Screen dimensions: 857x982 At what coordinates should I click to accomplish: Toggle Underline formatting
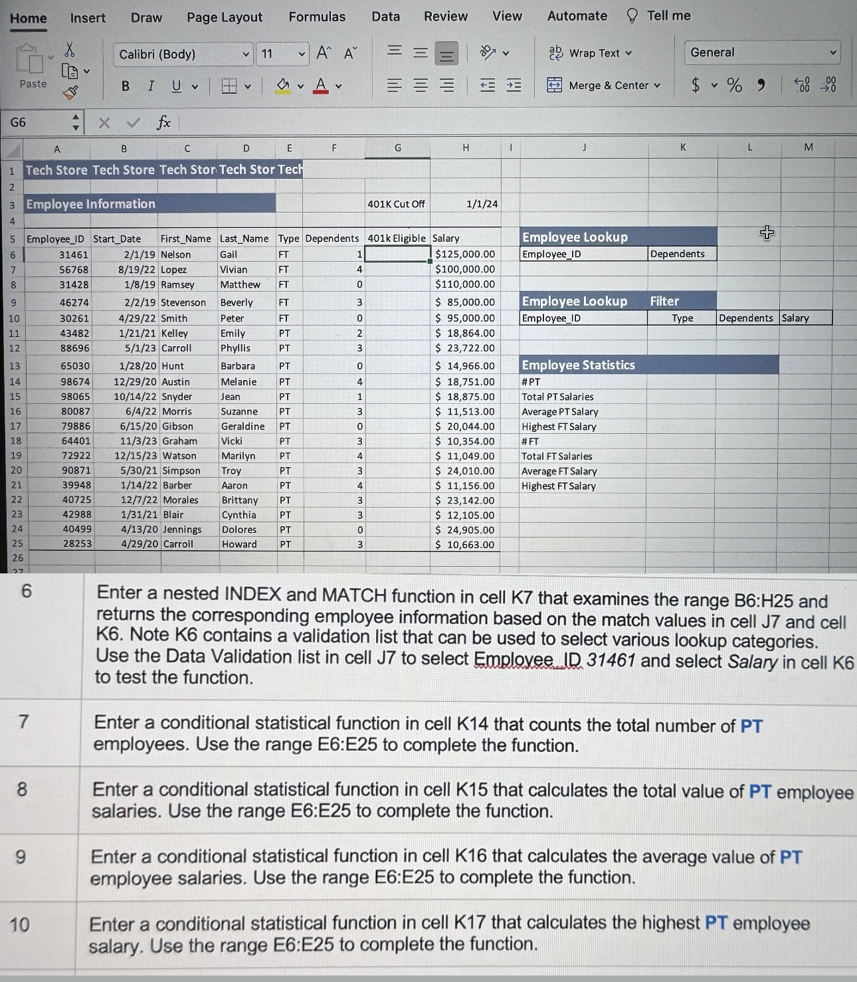click(x=176, y=86)
